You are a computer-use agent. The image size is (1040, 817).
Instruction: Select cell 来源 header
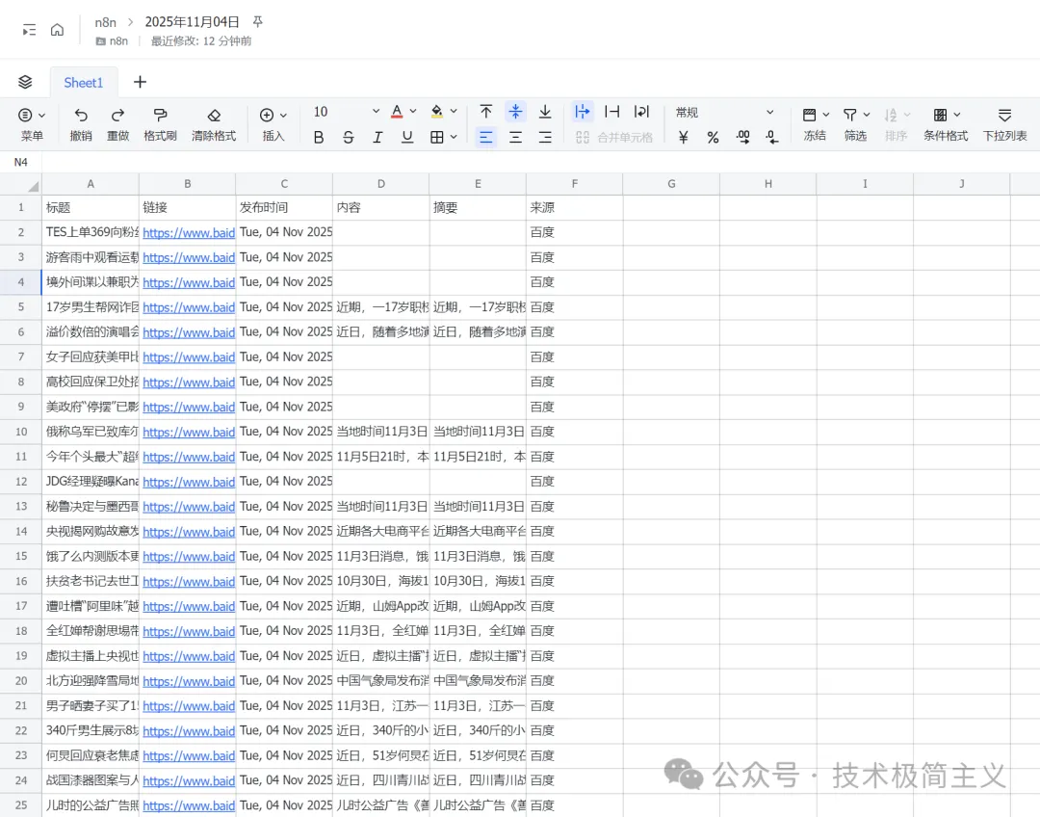(574, 208)
